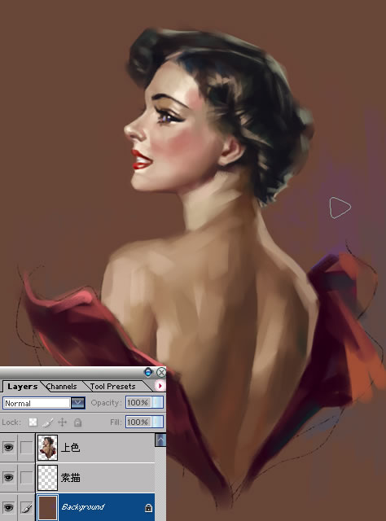Click the padlock on Background layer
The height and width of the screenshot is (521, 386).
(148, 508)
